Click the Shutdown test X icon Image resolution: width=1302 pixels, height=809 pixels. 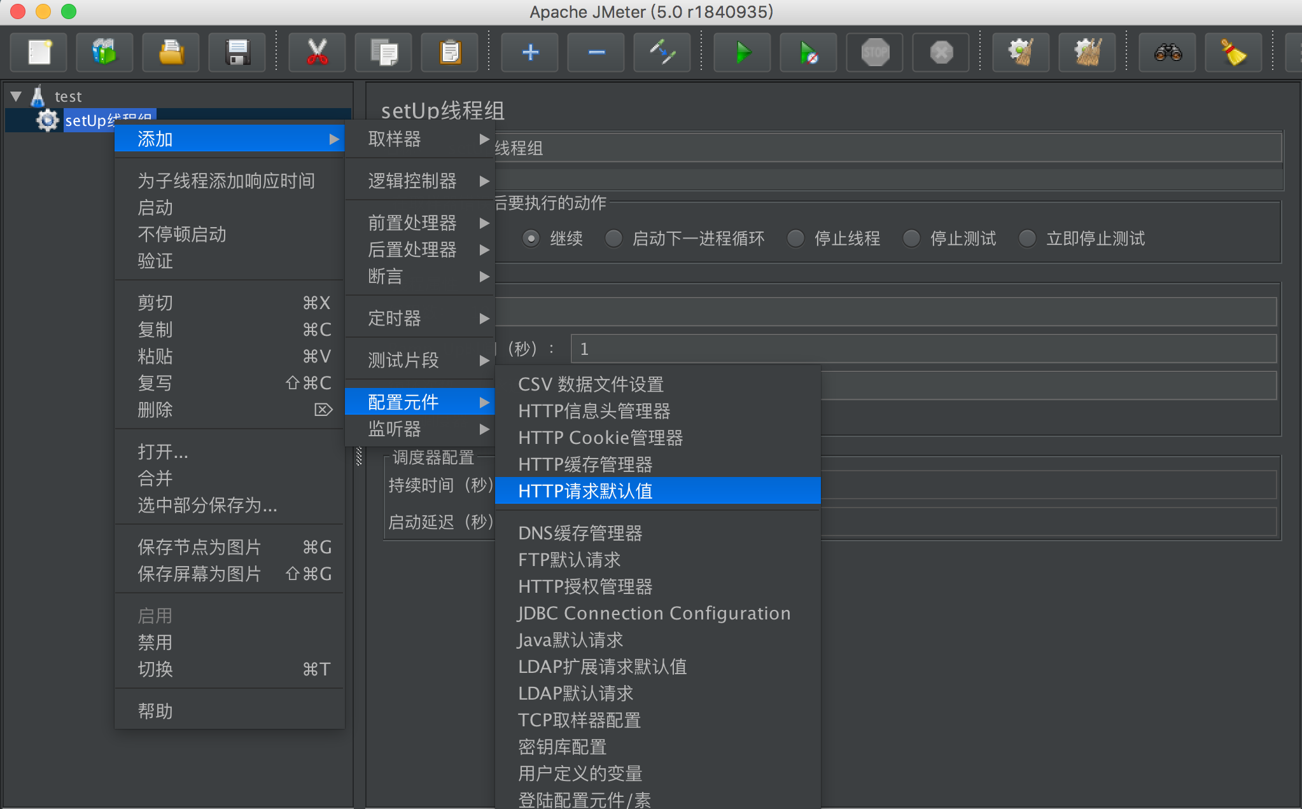tap(941, 52)
